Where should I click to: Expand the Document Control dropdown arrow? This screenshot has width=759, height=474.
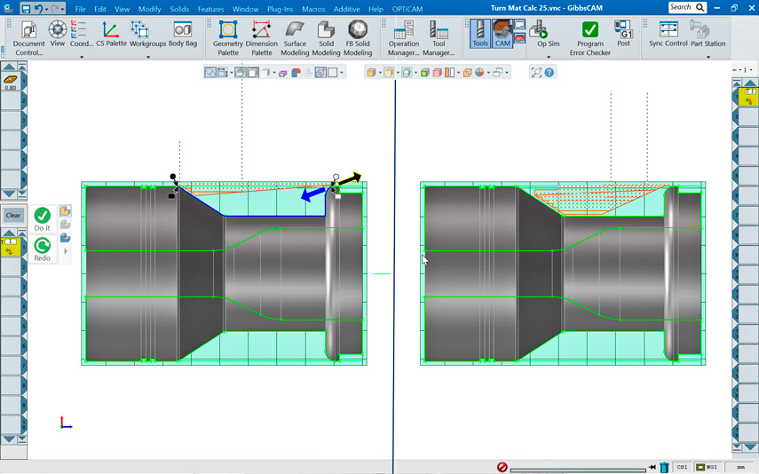[x=82, y=57]
